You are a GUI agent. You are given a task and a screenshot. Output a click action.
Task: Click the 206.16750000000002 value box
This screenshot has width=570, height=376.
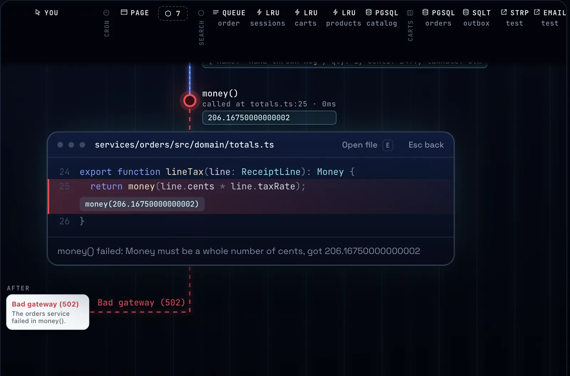pyautogui.click(x=269, y=118)
